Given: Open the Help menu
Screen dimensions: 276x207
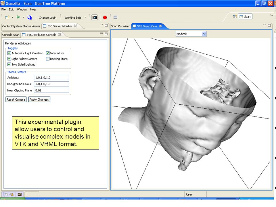Looking at the screenshot, I should (x=33, y=9).
